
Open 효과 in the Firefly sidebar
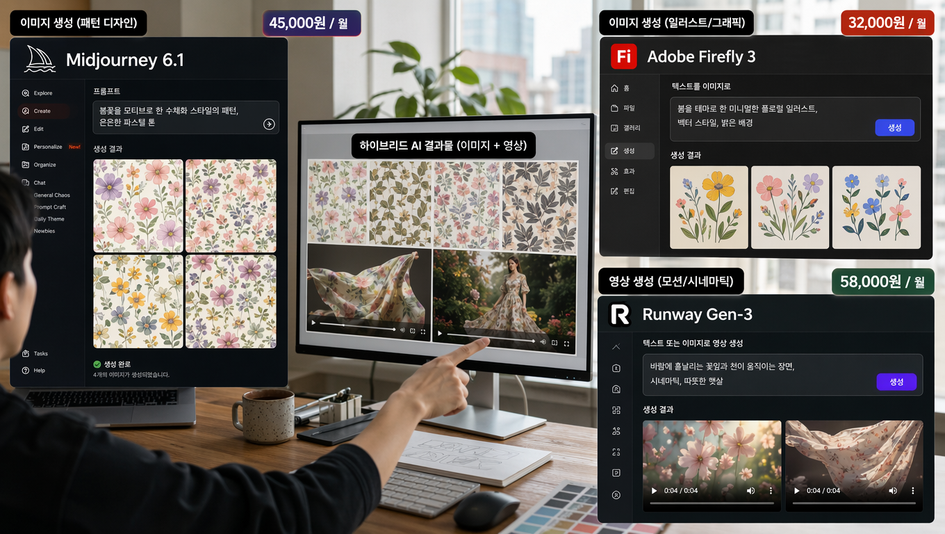(x=622, y=171)
